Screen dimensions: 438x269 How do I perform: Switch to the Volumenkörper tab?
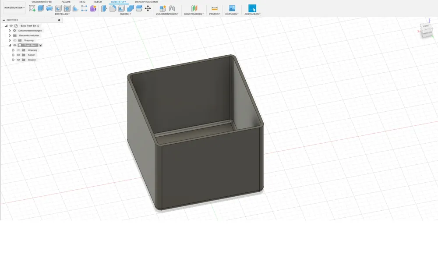(x=42, y=2)
